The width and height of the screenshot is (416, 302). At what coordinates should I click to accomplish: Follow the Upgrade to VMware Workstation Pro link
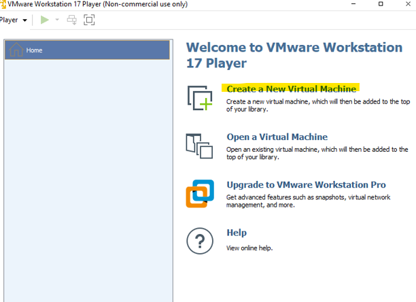tap(306, 185)
